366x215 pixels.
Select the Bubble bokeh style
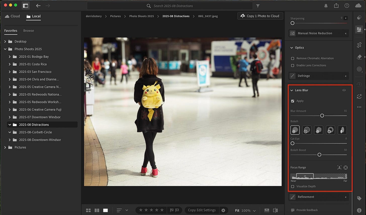(307, 130)
